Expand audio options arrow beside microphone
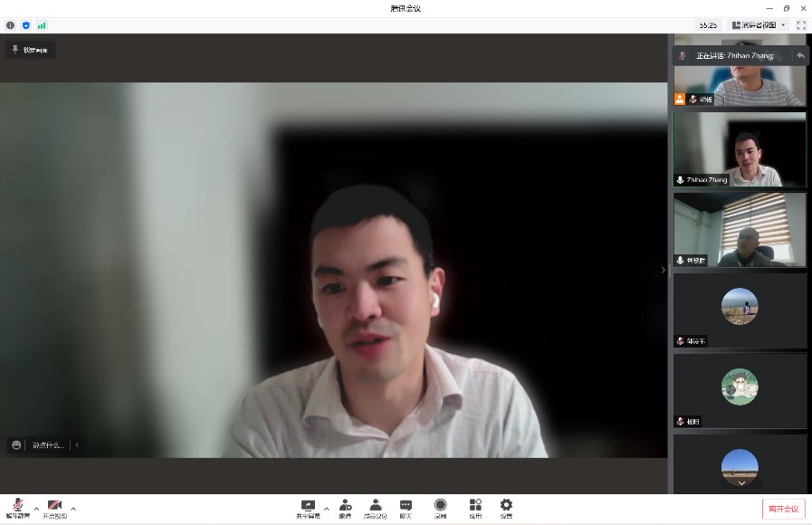Screen dimensions: 812x525 (x=36, y=508)
